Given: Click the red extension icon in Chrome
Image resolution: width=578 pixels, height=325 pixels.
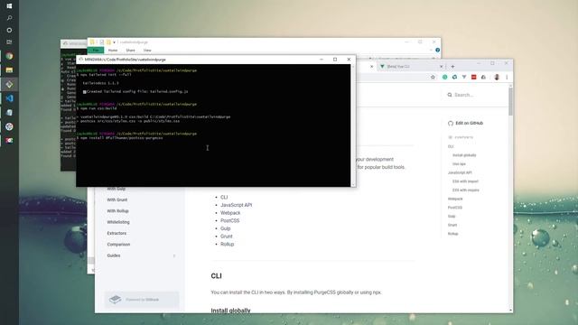Looking at the screenshot, I should (473, 77).
